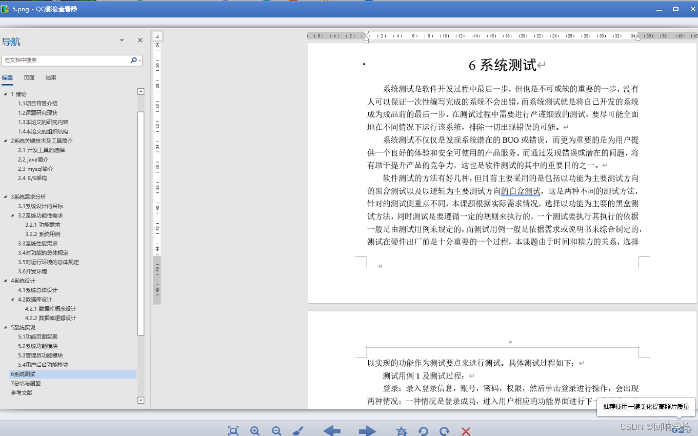Viewport: 698px width, 436px height.
Task: Open the navigation pane dropdown arrow
Action: (x=122, y=40)
